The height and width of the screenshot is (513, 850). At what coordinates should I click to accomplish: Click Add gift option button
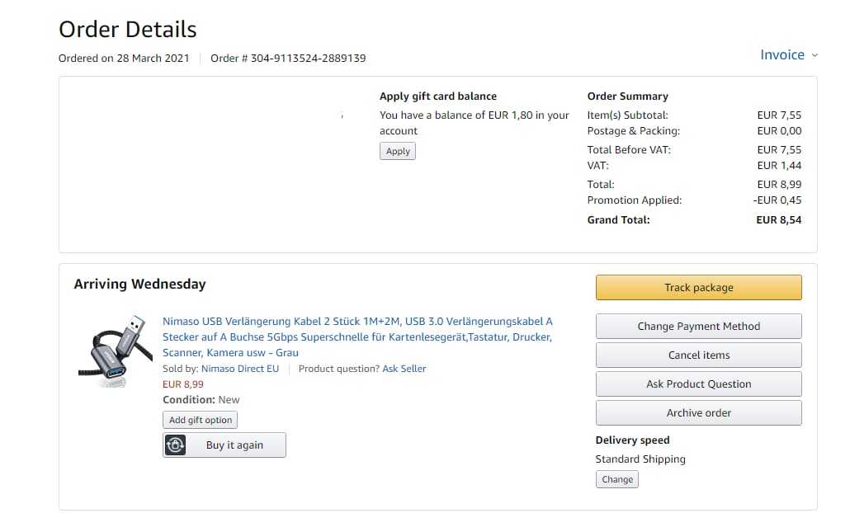(201, 420)
